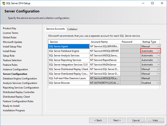Click account name NT AUTHORITY\LOCAL ...
Viewport: 167px width, 126px height.
coord(105,83)
